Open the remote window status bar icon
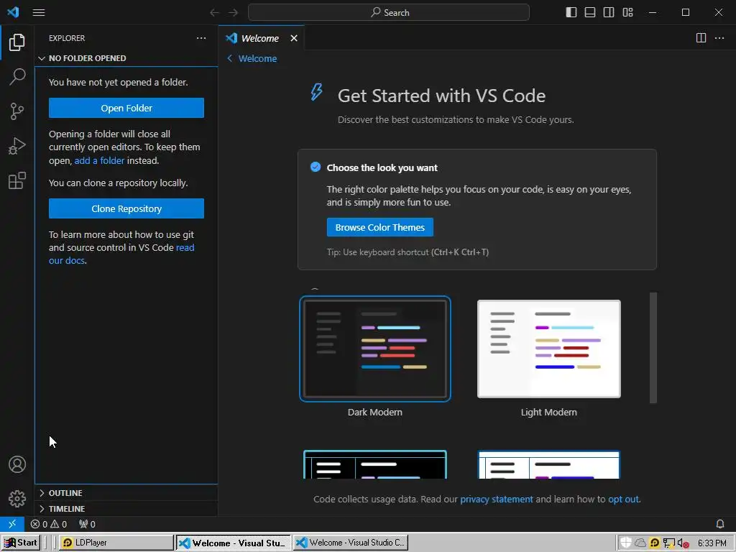The width and height of the screenshot is (736, 552). click(12, 524)
